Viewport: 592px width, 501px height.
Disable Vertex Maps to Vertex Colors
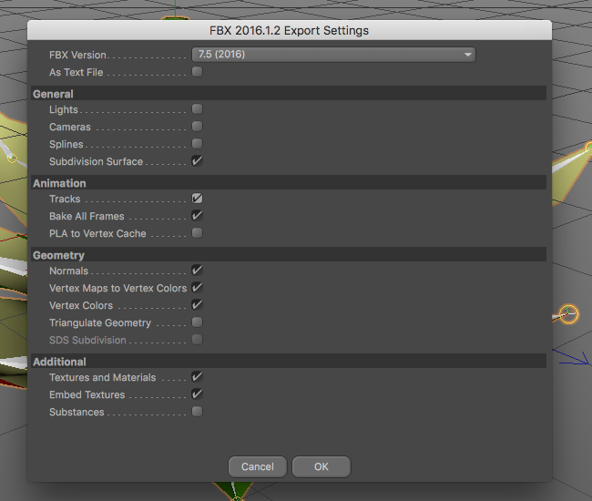click(x=197, y=288)
